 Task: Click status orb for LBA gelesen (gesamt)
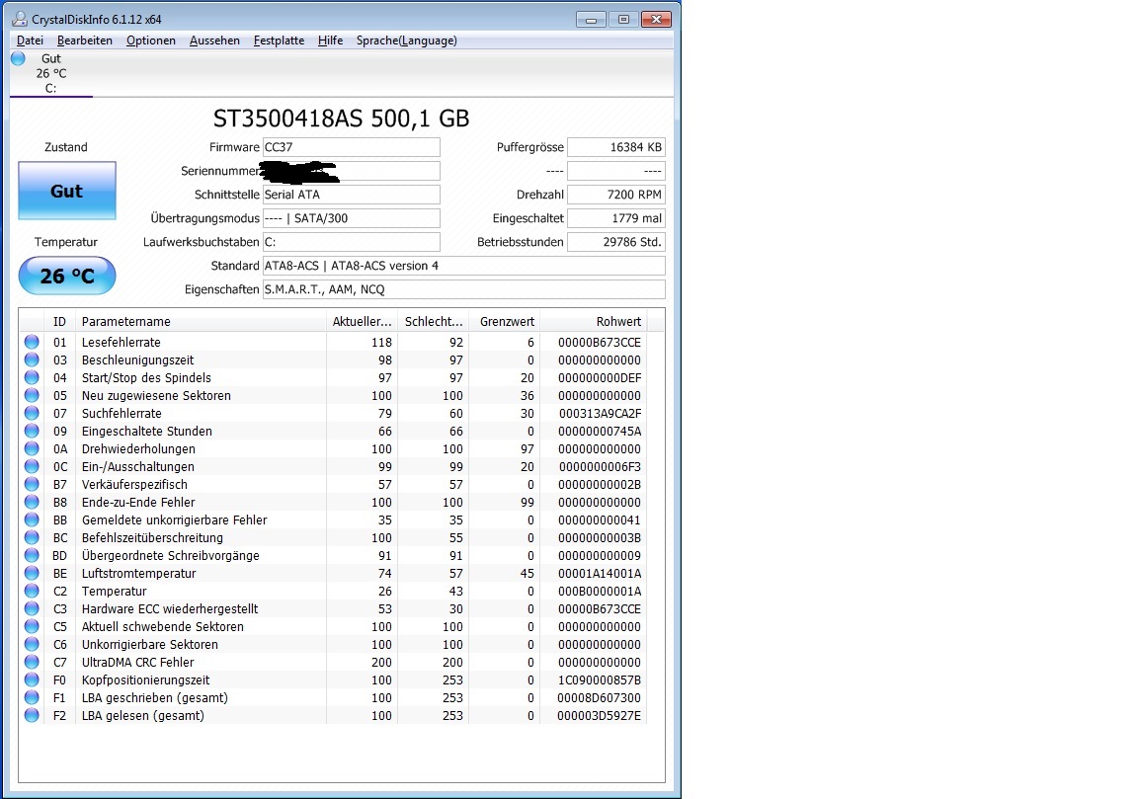(32, 715)
